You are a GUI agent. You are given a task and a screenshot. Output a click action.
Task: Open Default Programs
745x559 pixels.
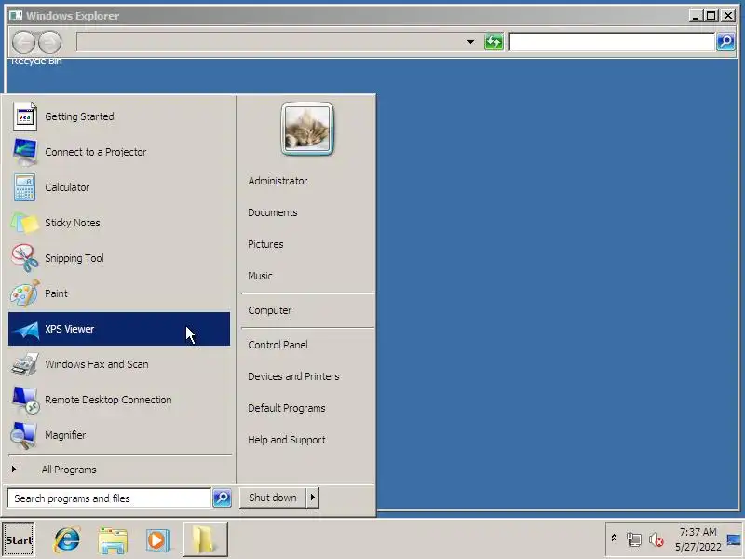(x=287, y=408)
